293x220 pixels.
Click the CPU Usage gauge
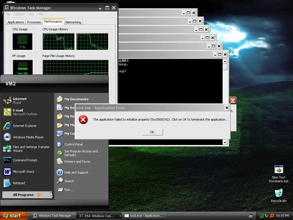click(x=22, y=42)
